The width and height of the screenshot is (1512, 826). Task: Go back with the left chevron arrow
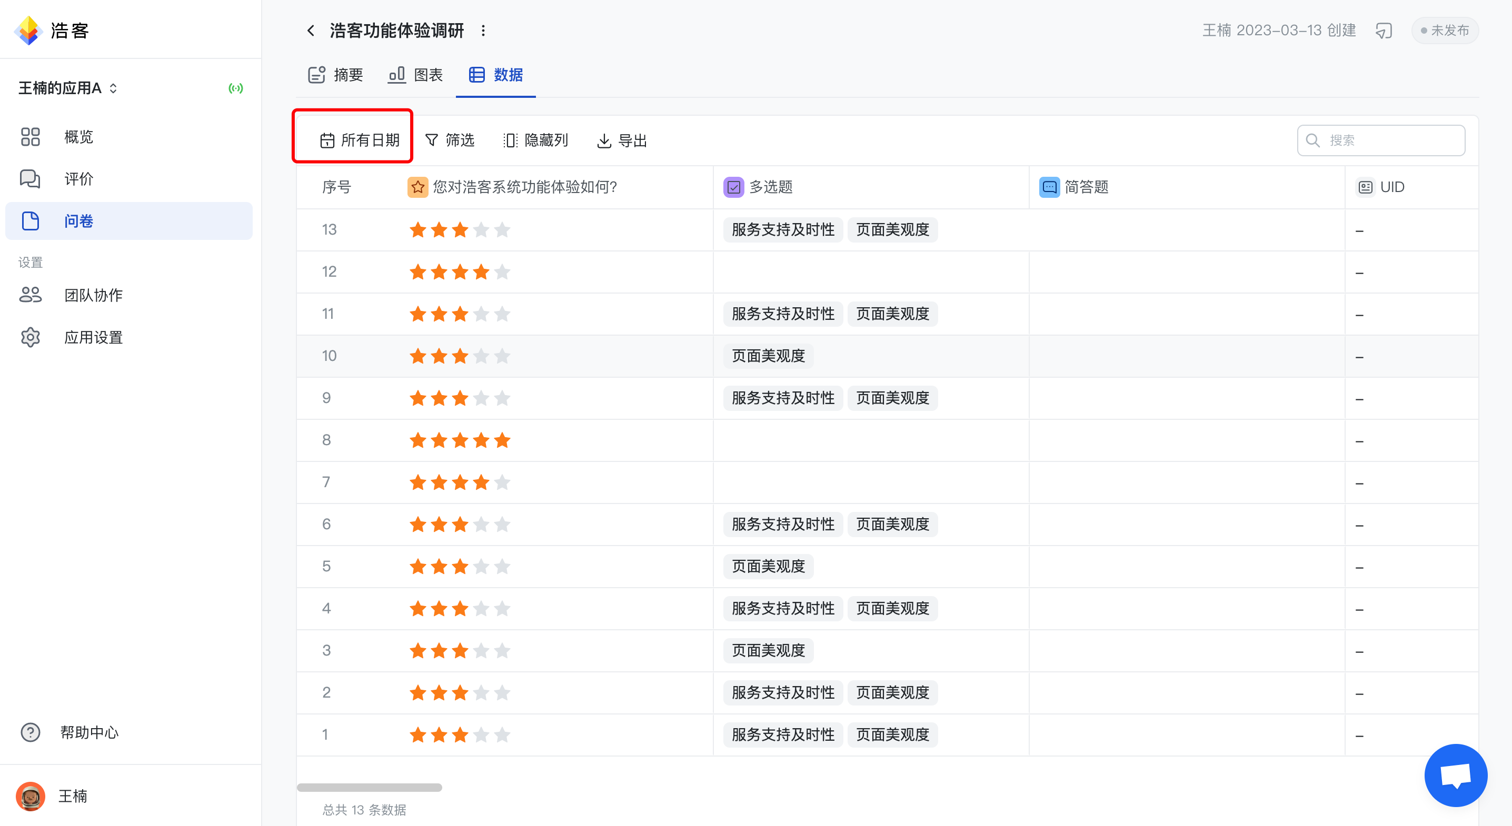tap(311, 31)
